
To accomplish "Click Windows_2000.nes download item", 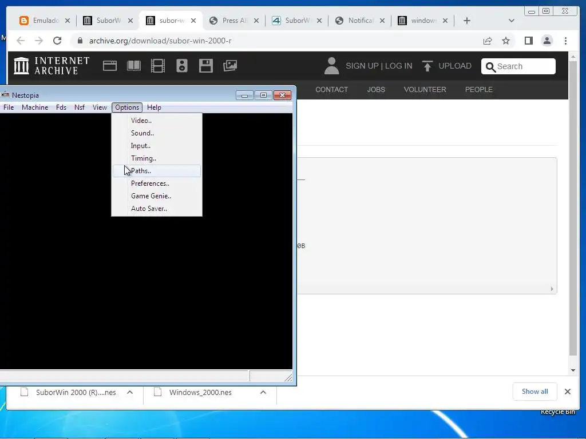I will pyautogui.click(x=200, y=392).
